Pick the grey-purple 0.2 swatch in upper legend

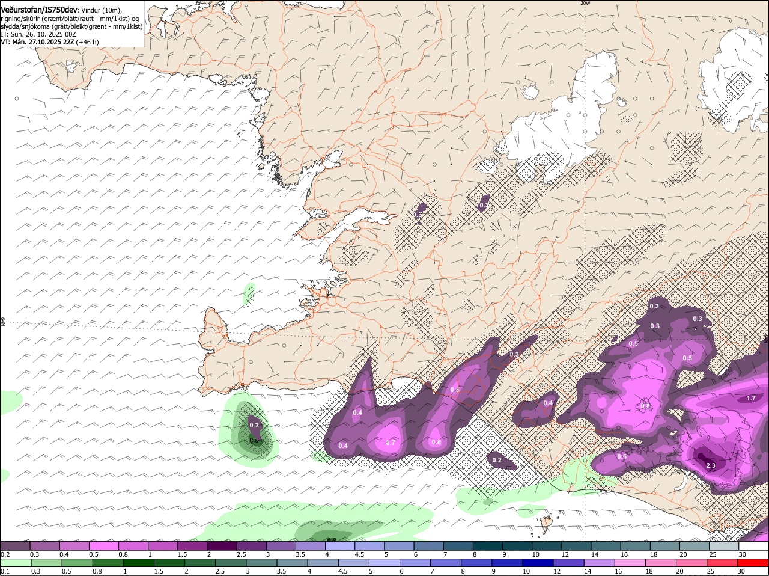pyautogui.click(x=14, y=546)
